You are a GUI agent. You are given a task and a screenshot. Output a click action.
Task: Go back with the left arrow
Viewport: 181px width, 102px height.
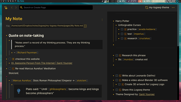[12, 8]
